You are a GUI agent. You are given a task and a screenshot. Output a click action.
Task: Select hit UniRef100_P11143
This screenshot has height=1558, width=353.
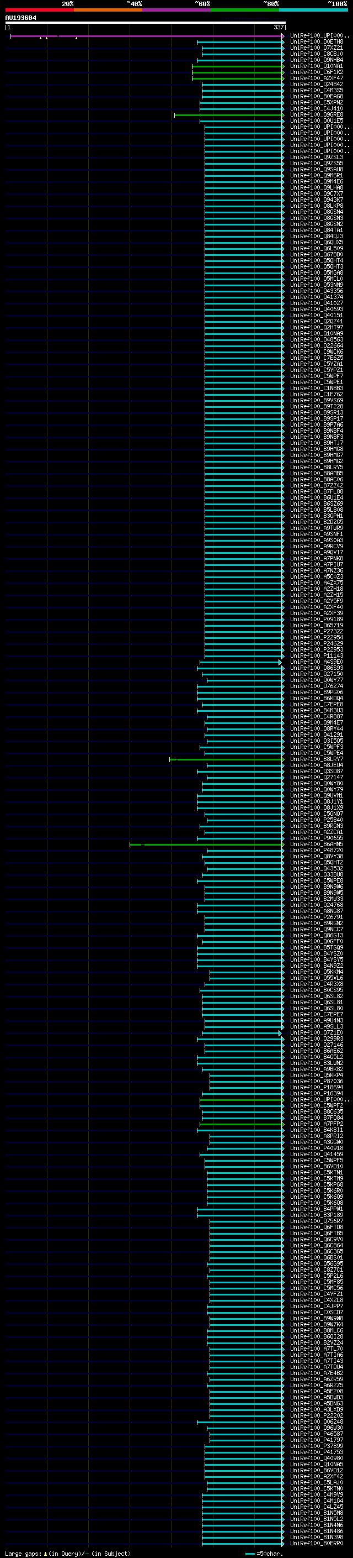tap(317, 655)
